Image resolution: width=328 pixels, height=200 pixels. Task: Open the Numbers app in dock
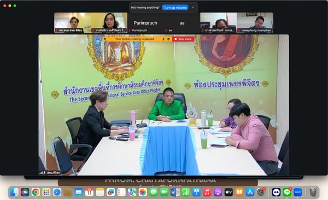[x=185, y=192]
